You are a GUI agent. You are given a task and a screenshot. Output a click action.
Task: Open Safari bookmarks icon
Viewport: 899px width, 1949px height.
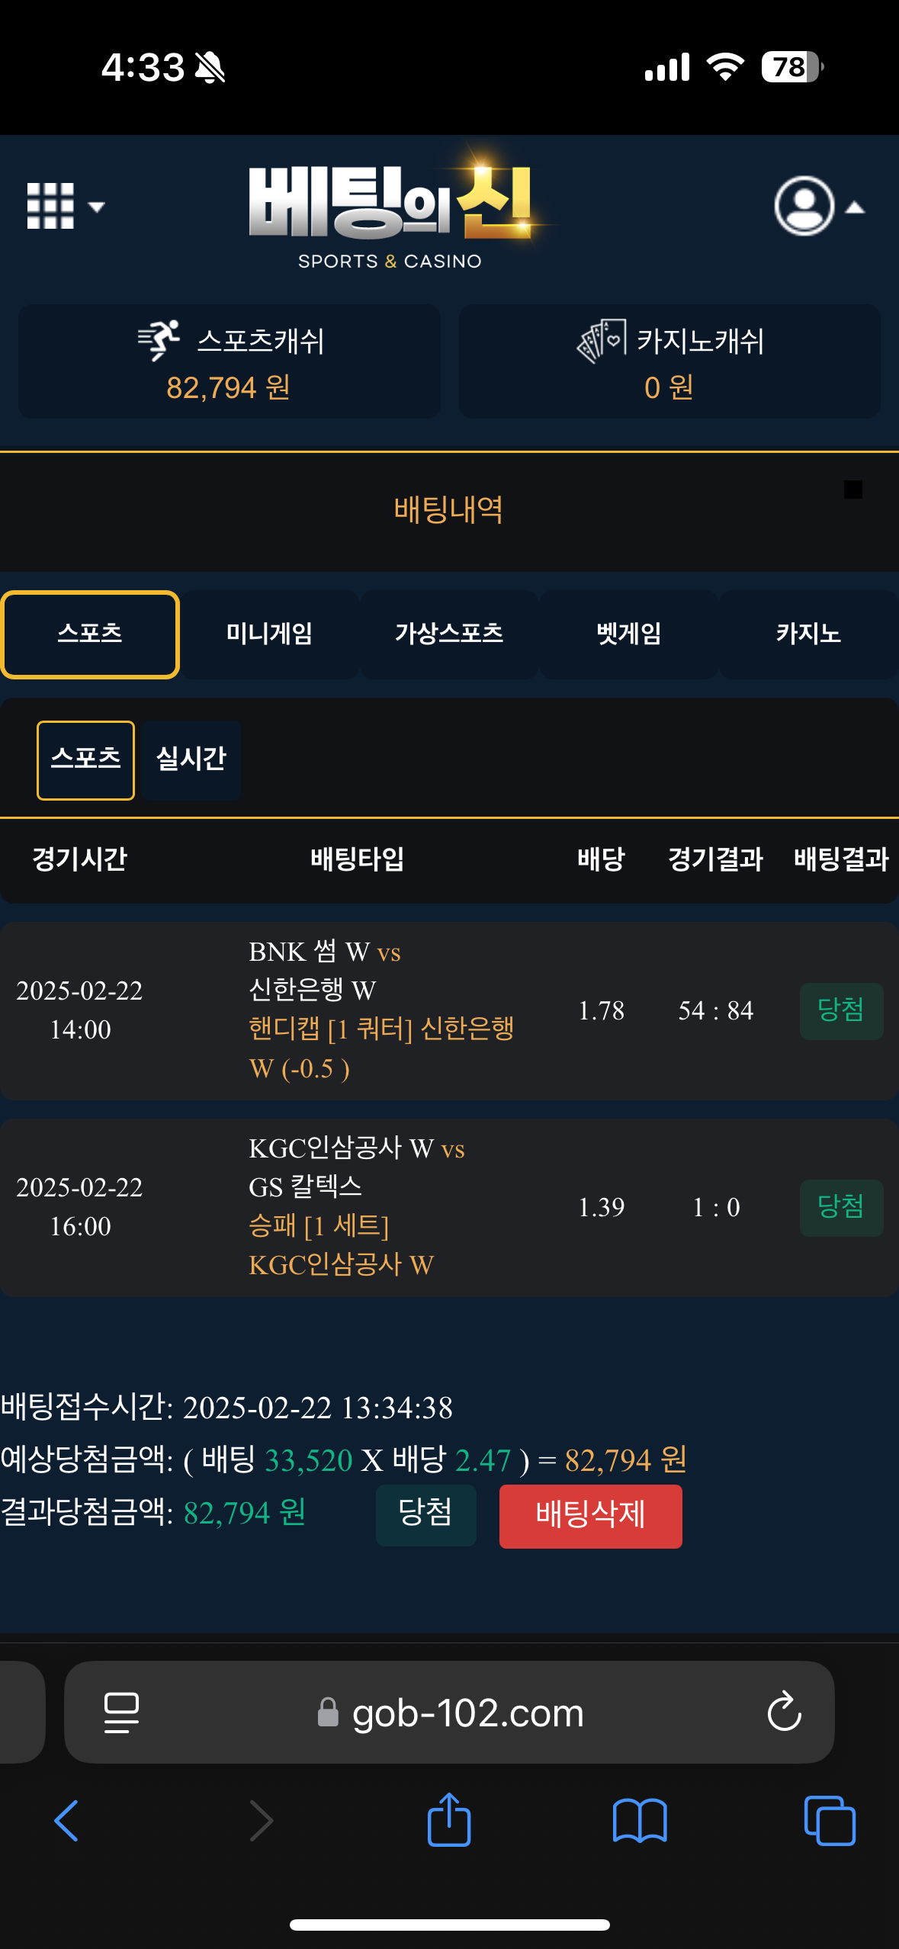(x=639, y=1821)
